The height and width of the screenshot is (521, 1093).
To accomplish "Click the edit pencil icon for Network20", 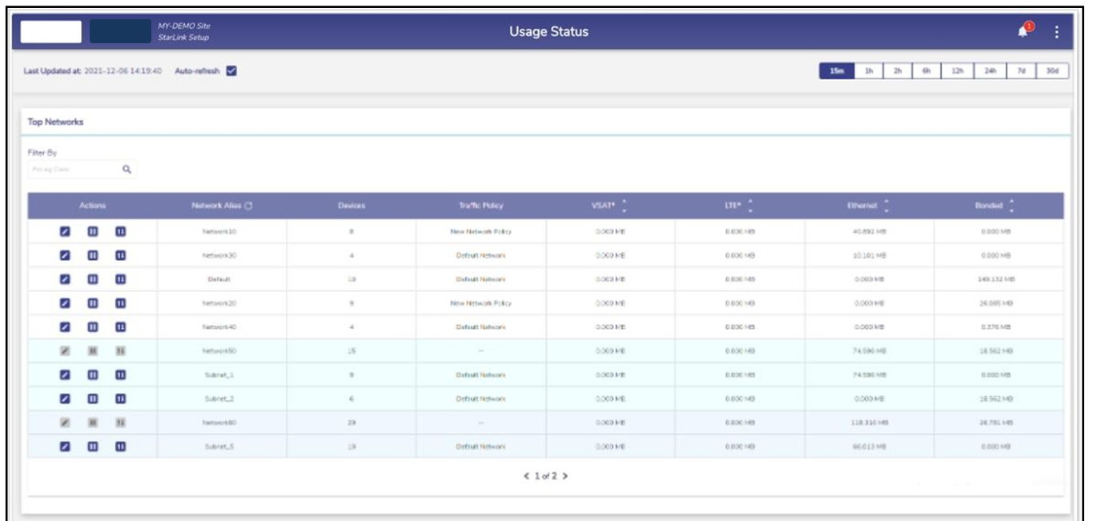I will point(66,303).
